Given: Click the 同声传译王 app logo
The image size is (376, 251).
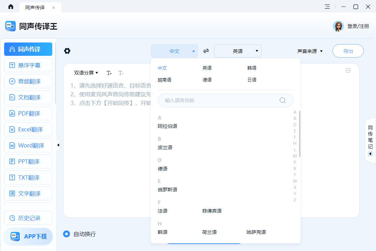Looking at the screenshot, I should point(10,26).
